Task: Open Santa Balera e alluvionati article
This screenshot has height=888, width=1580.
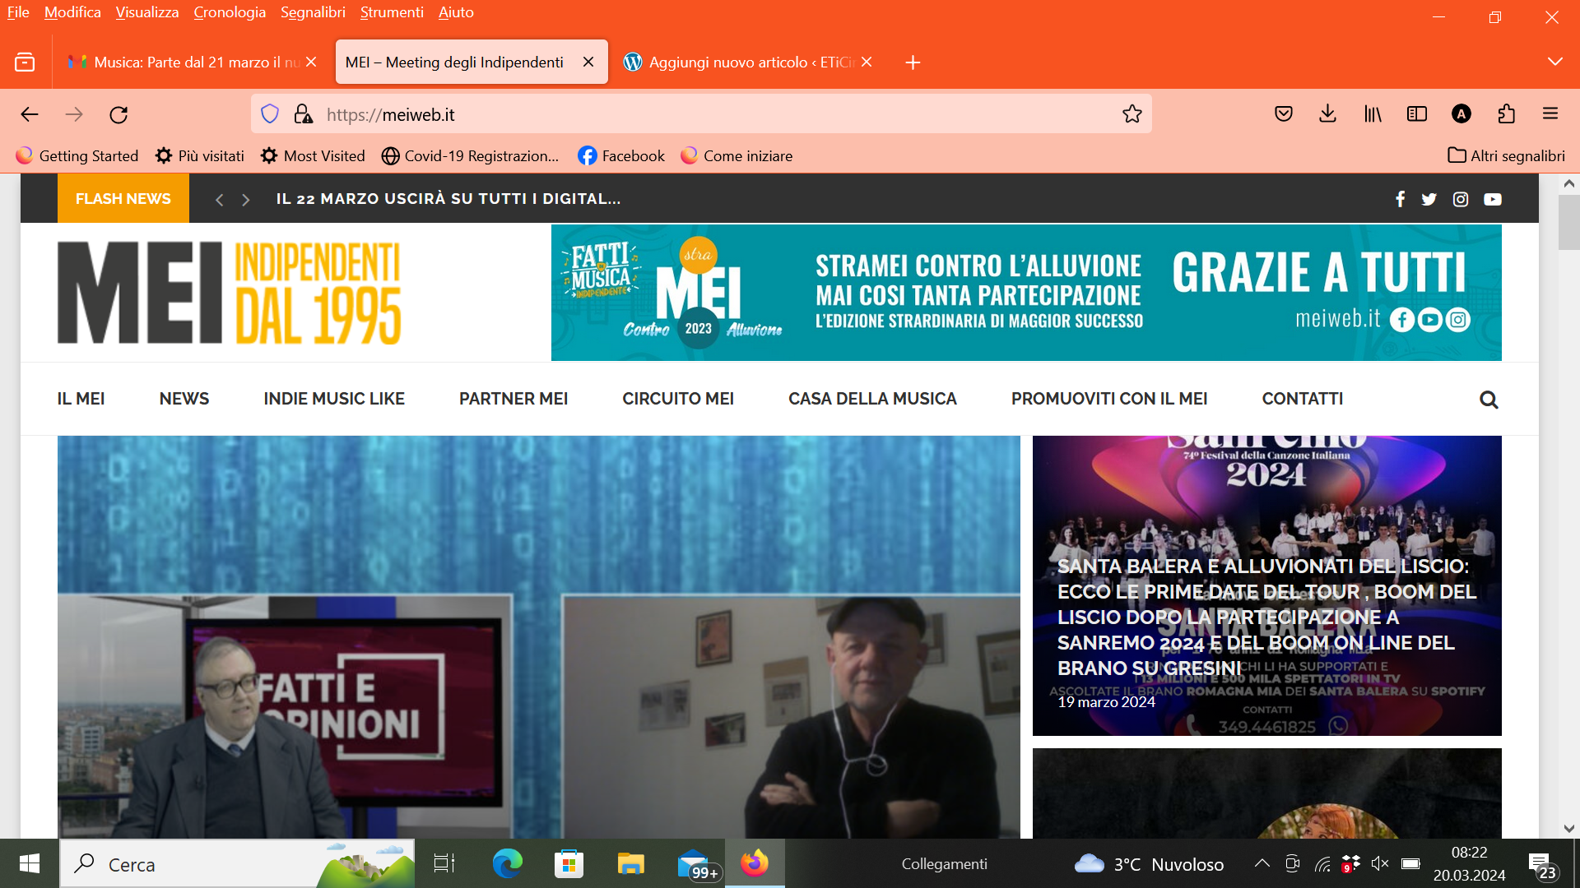Action: tap(1266, 617)
